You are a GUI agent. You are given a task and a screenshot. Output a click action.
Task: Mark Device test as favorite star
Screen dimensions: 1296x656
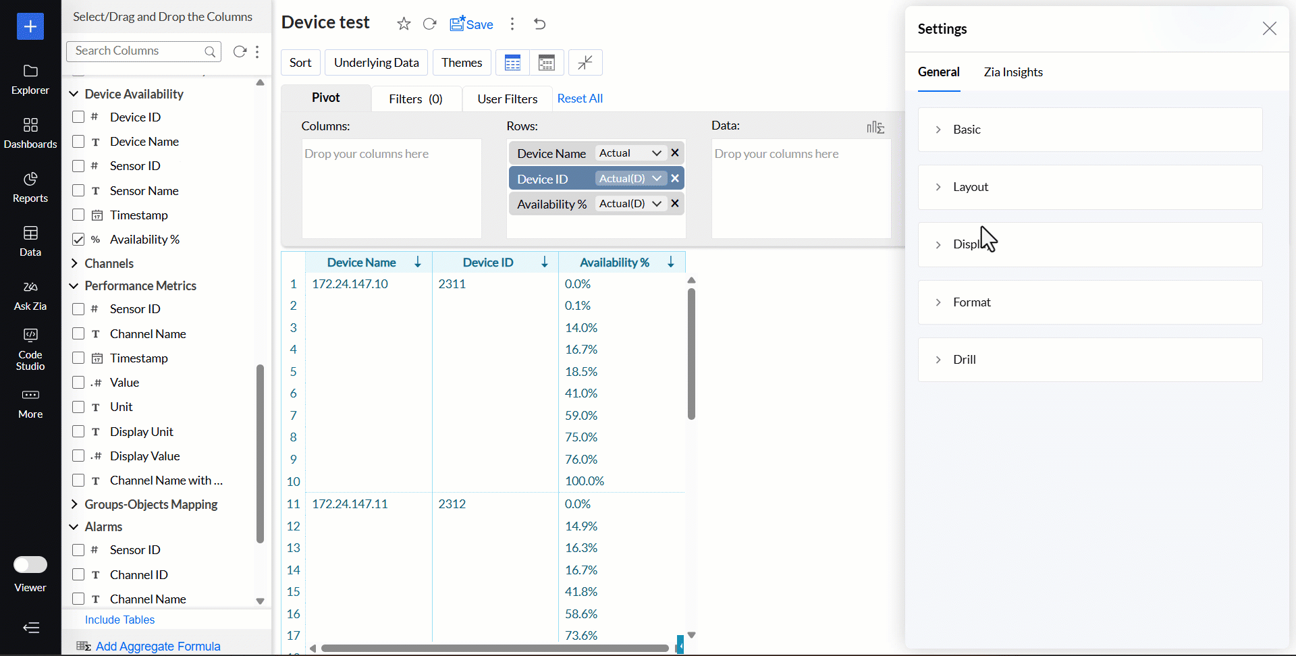404,24
